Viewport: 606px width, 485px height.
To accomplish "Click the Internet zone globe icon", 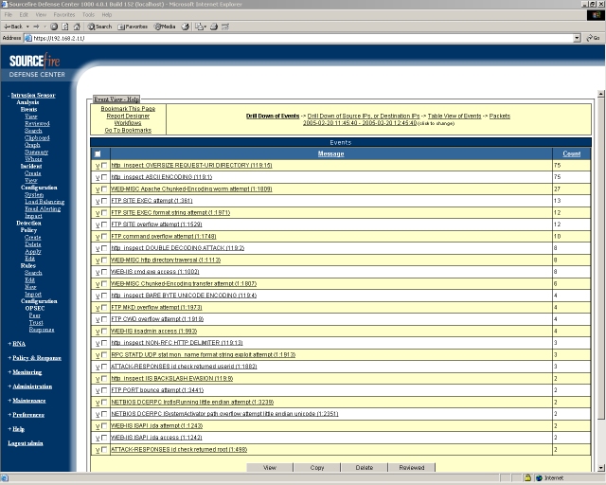I will click(540, 478).
